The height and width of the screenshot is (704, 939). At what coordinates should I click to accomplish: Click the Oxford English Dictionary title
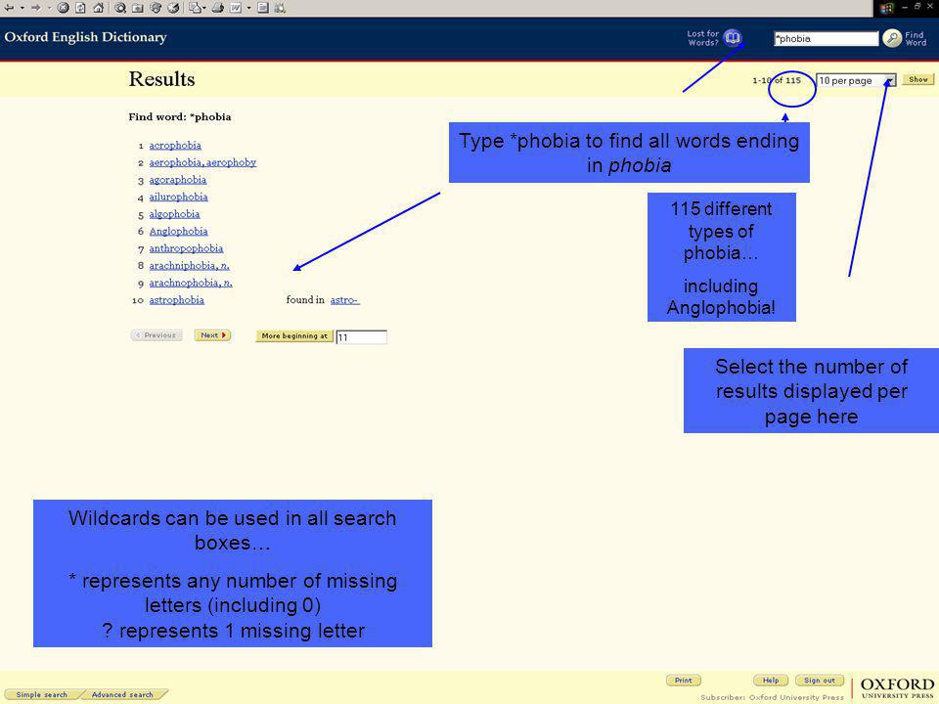click(x=85, y=37)
